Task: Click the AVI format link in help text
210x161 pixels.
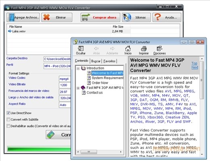Action: (x=168, y=91)
